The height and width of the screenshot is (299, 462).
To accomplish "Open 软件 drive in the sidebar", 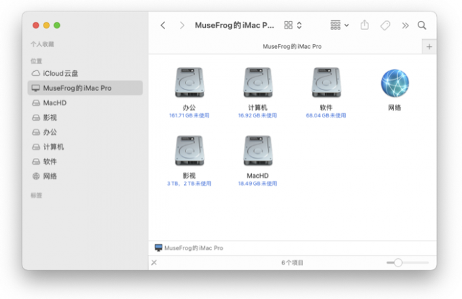I will [x=85, y=161].
